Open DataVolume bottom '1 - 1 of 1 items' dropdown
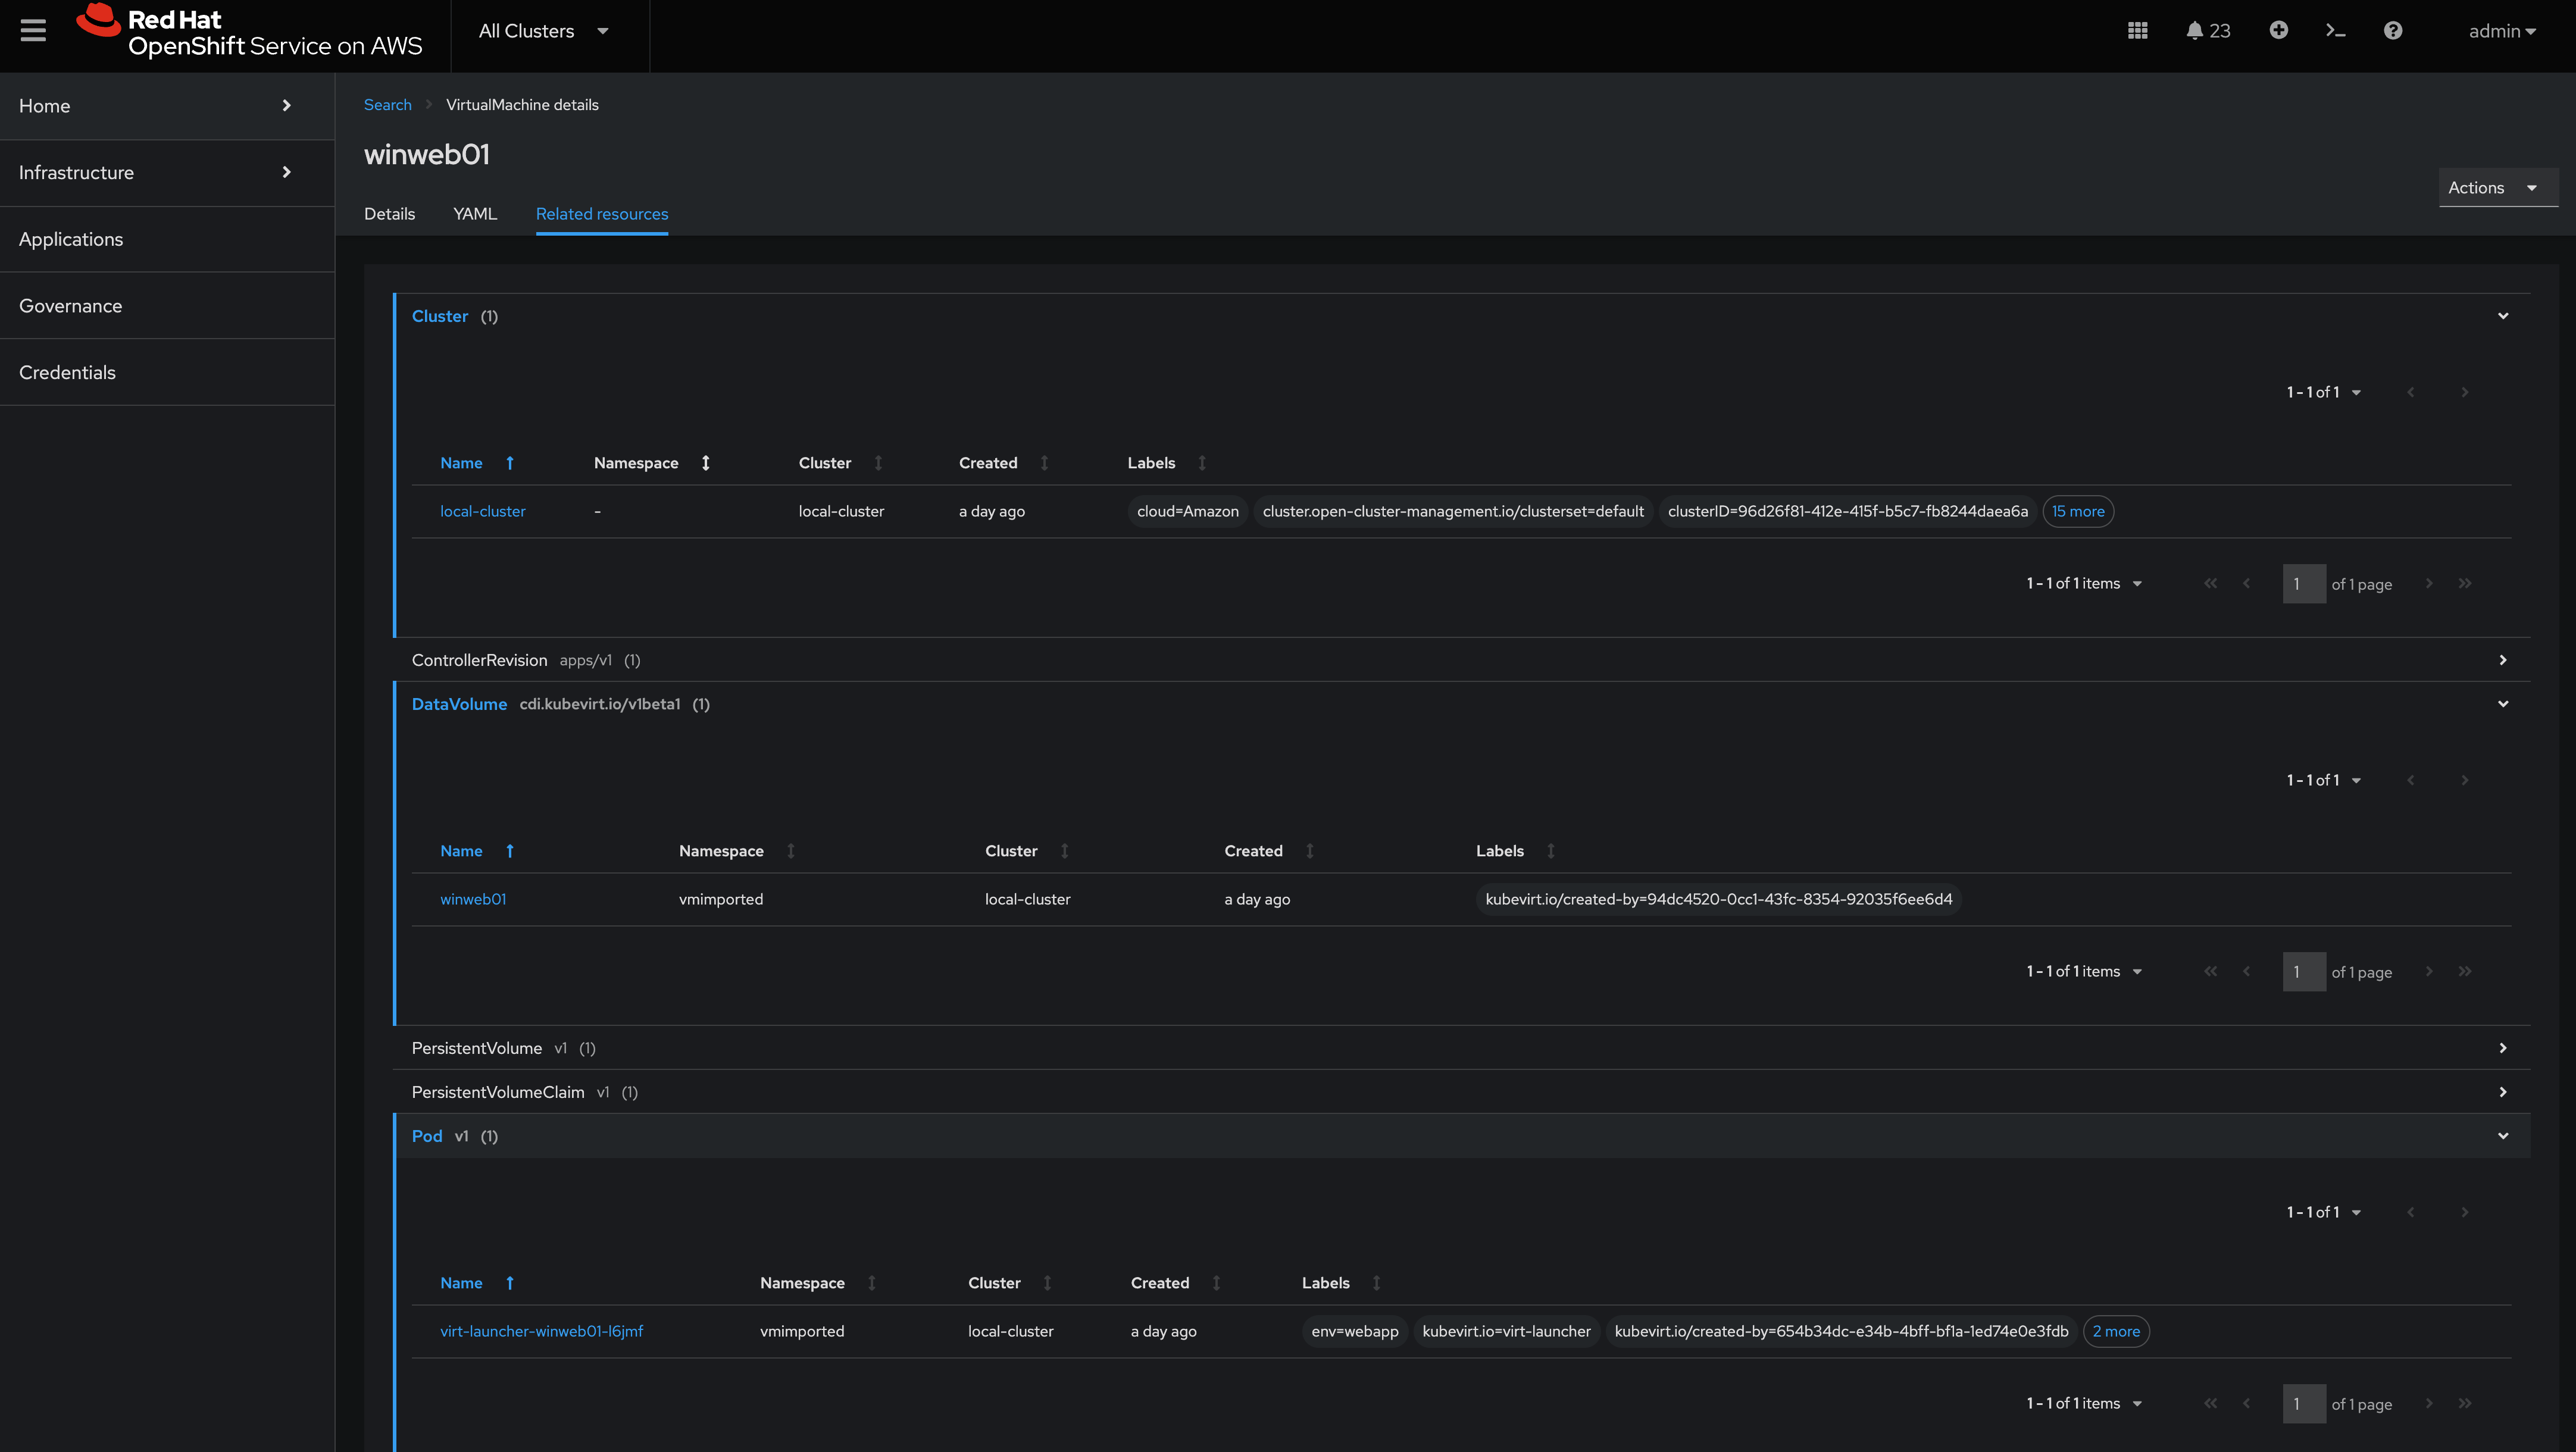 [x=2084, y=972]
